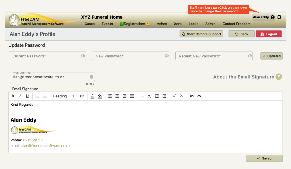Go to the Ashes menu
The image size is (291, 169).
162,24
